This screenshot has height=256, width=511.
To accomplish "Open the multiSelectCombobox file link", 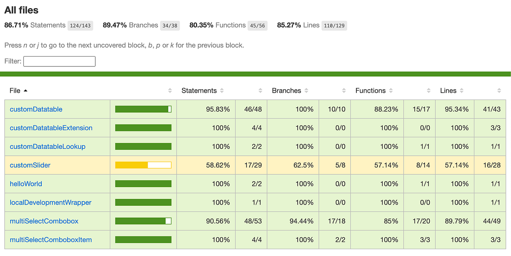I will point(44,222).
